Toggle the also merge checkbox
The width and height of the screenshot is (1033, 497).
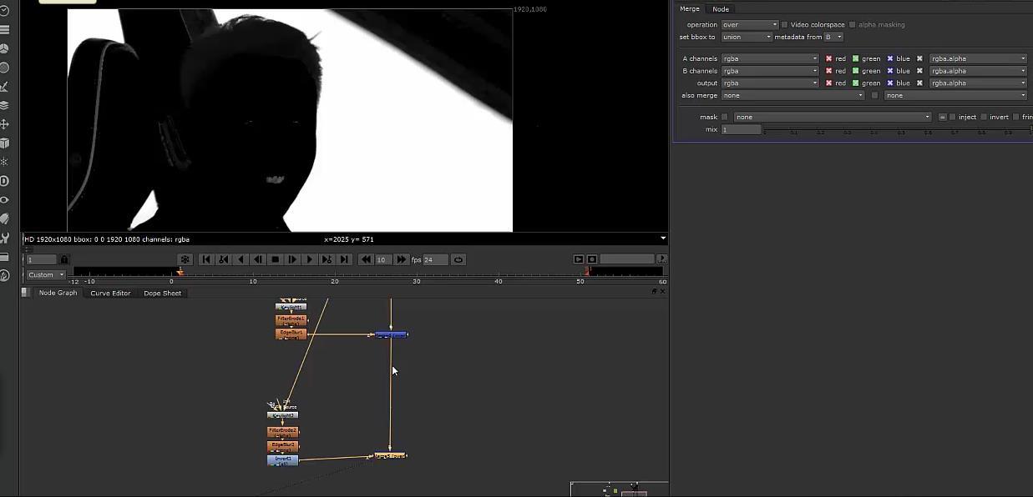coord(874,95)
